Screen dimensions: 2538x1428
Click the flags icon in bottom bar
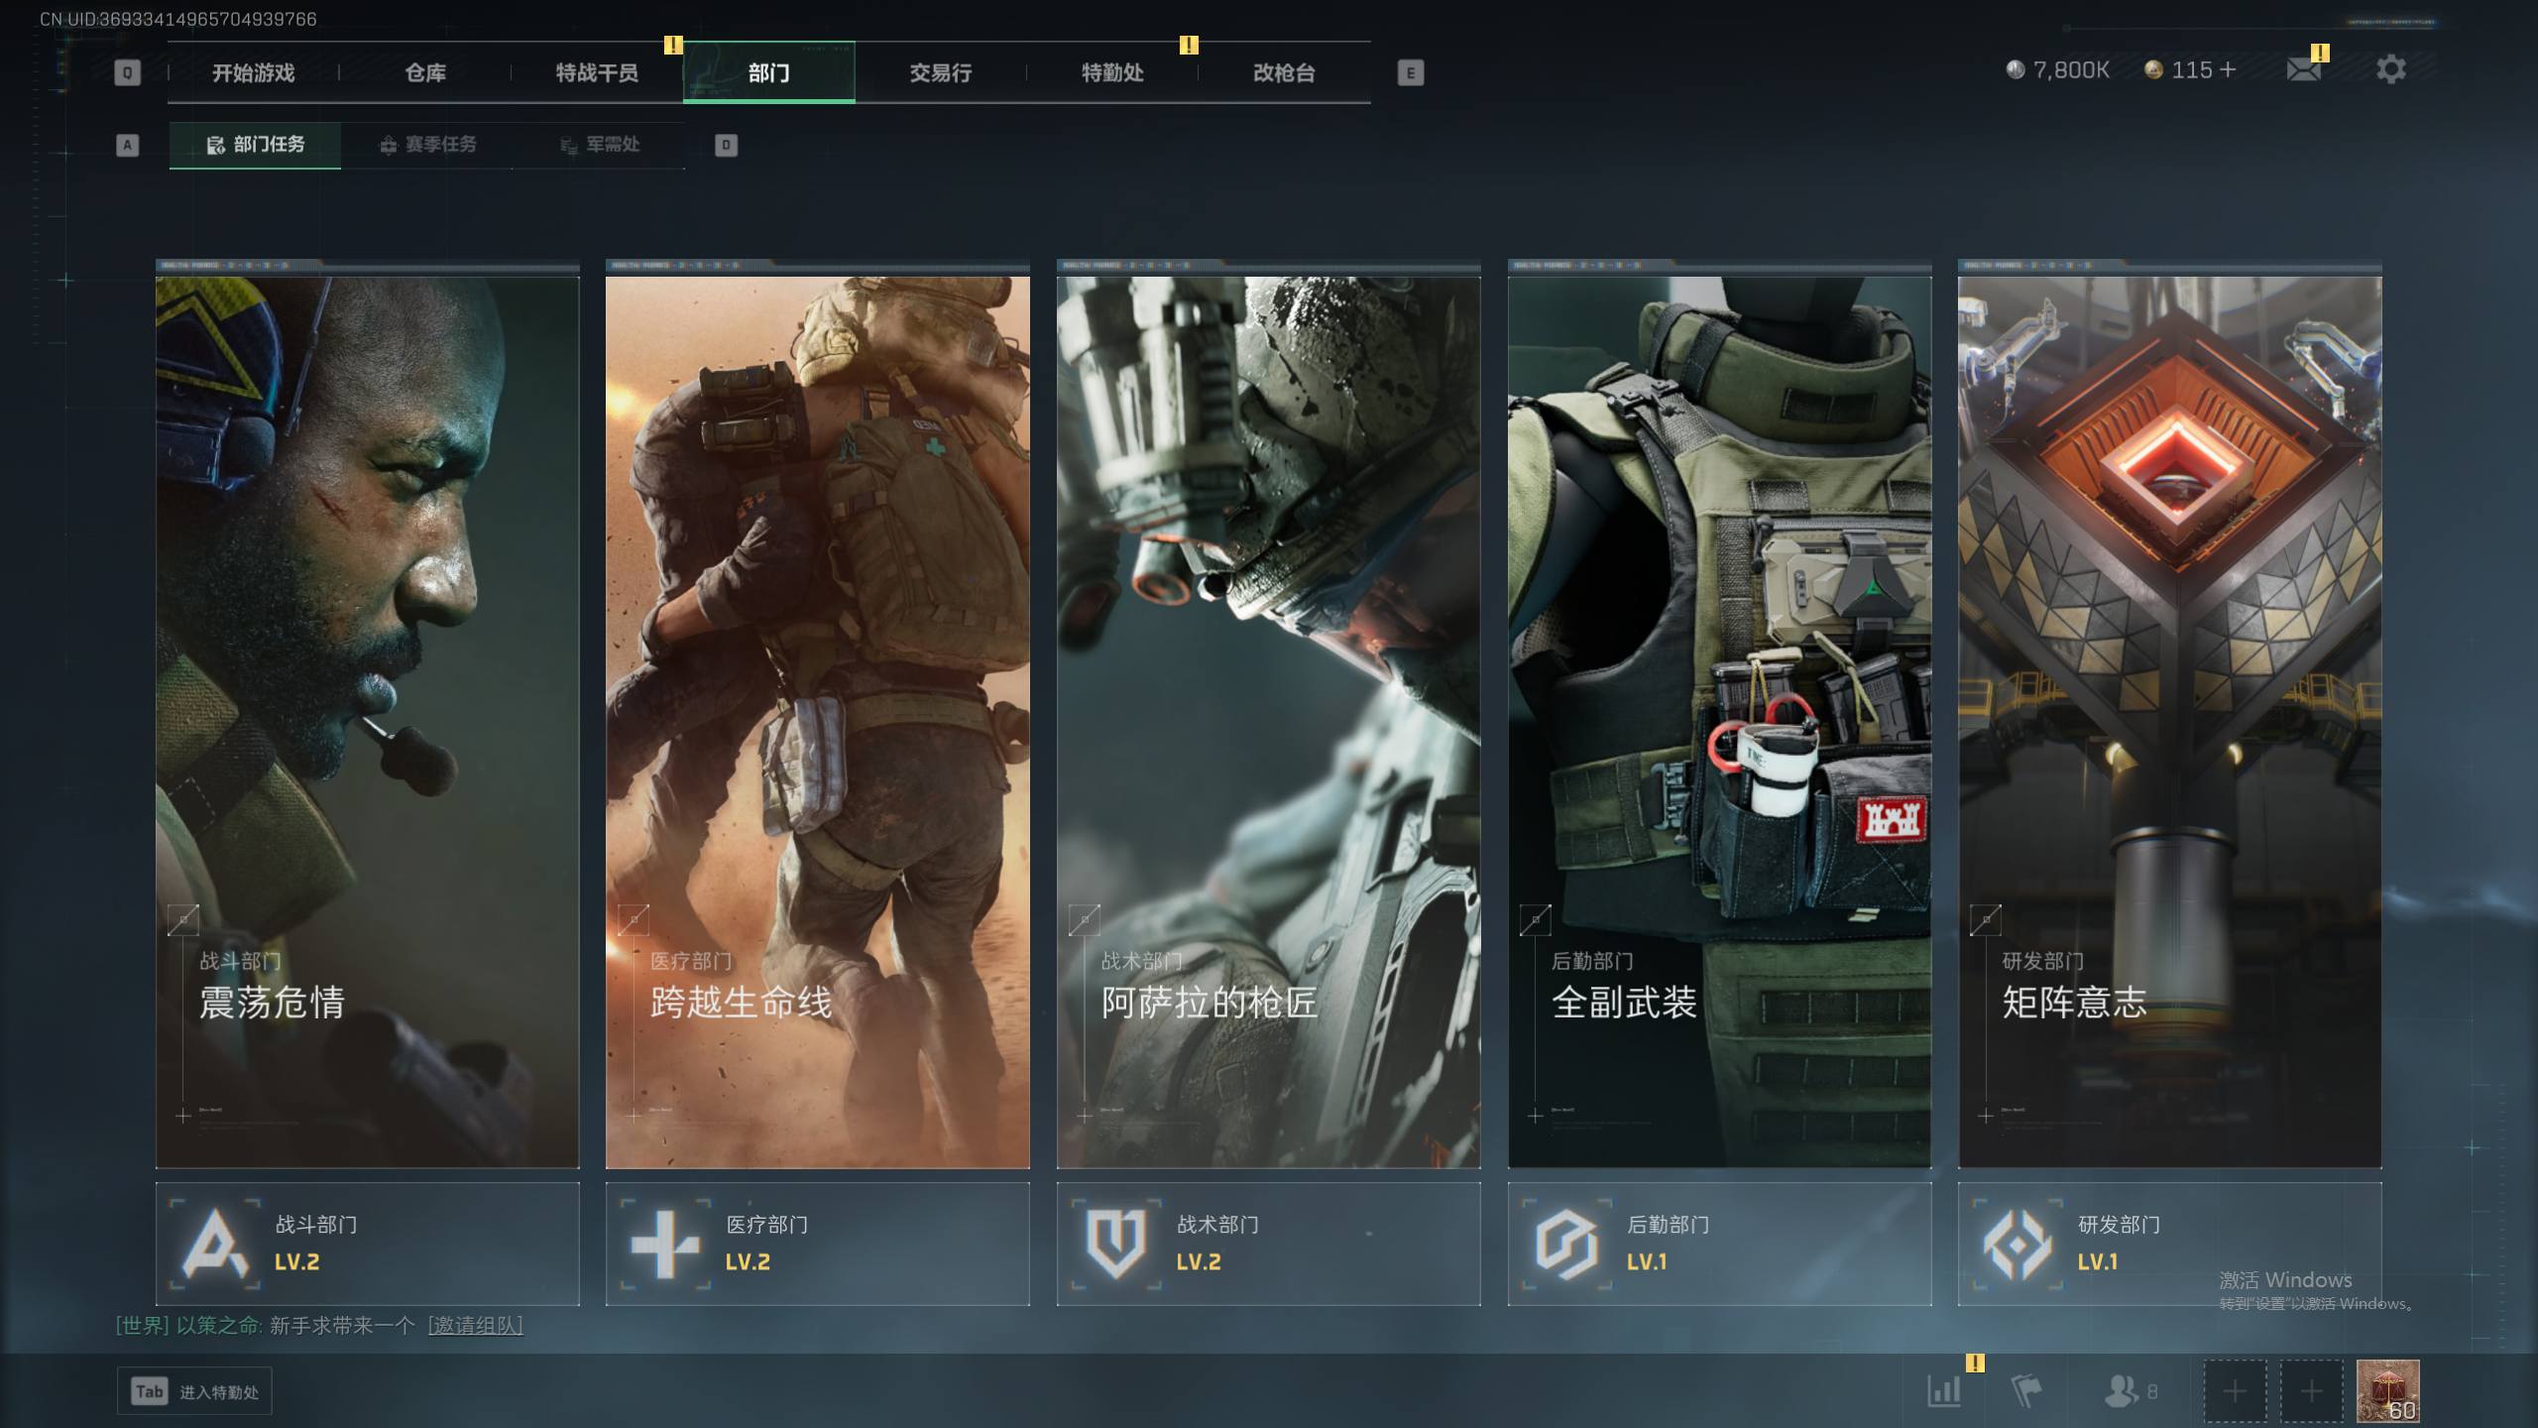click(x=2025, y=1390)
